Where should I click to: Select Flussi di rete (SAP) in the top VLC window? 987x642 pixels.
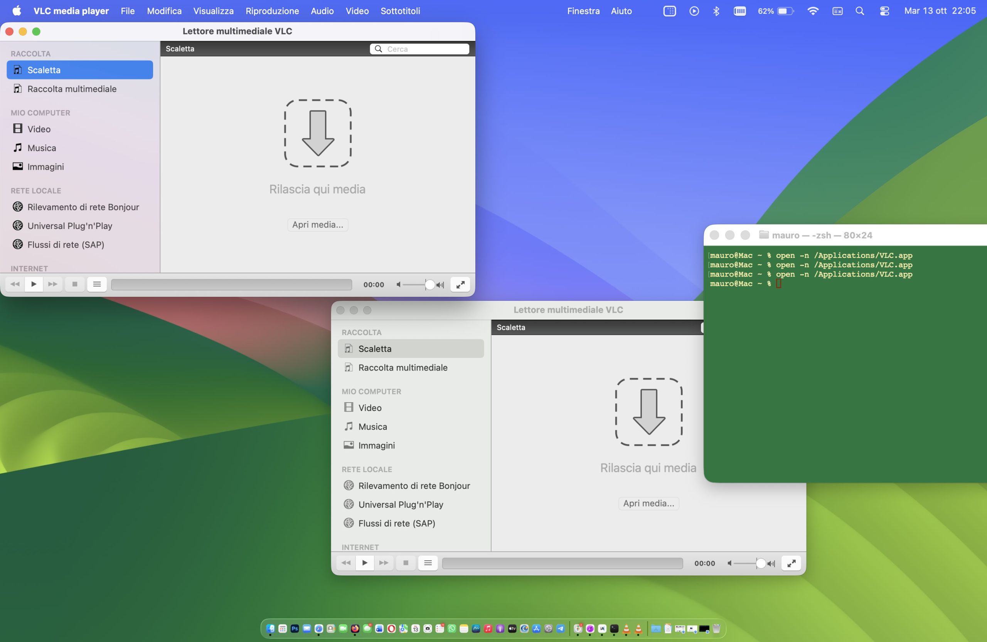(80, 245)
